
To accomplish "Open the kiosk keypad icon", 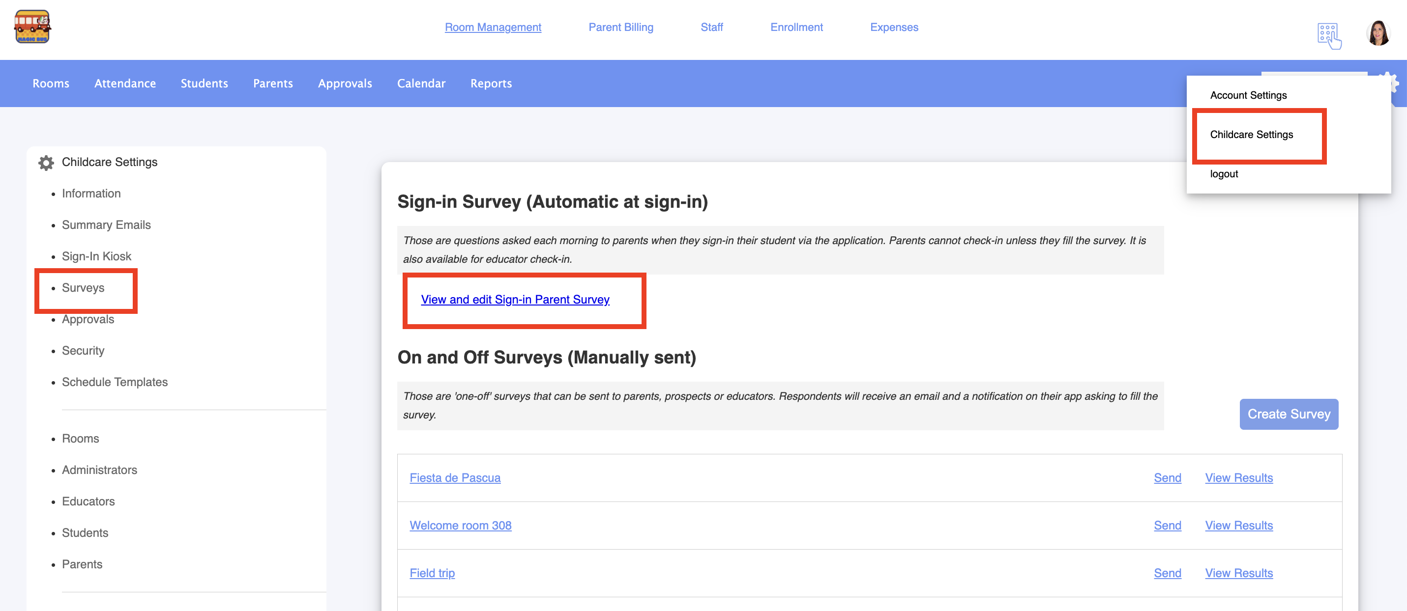I will click(x=1328, y=35).
